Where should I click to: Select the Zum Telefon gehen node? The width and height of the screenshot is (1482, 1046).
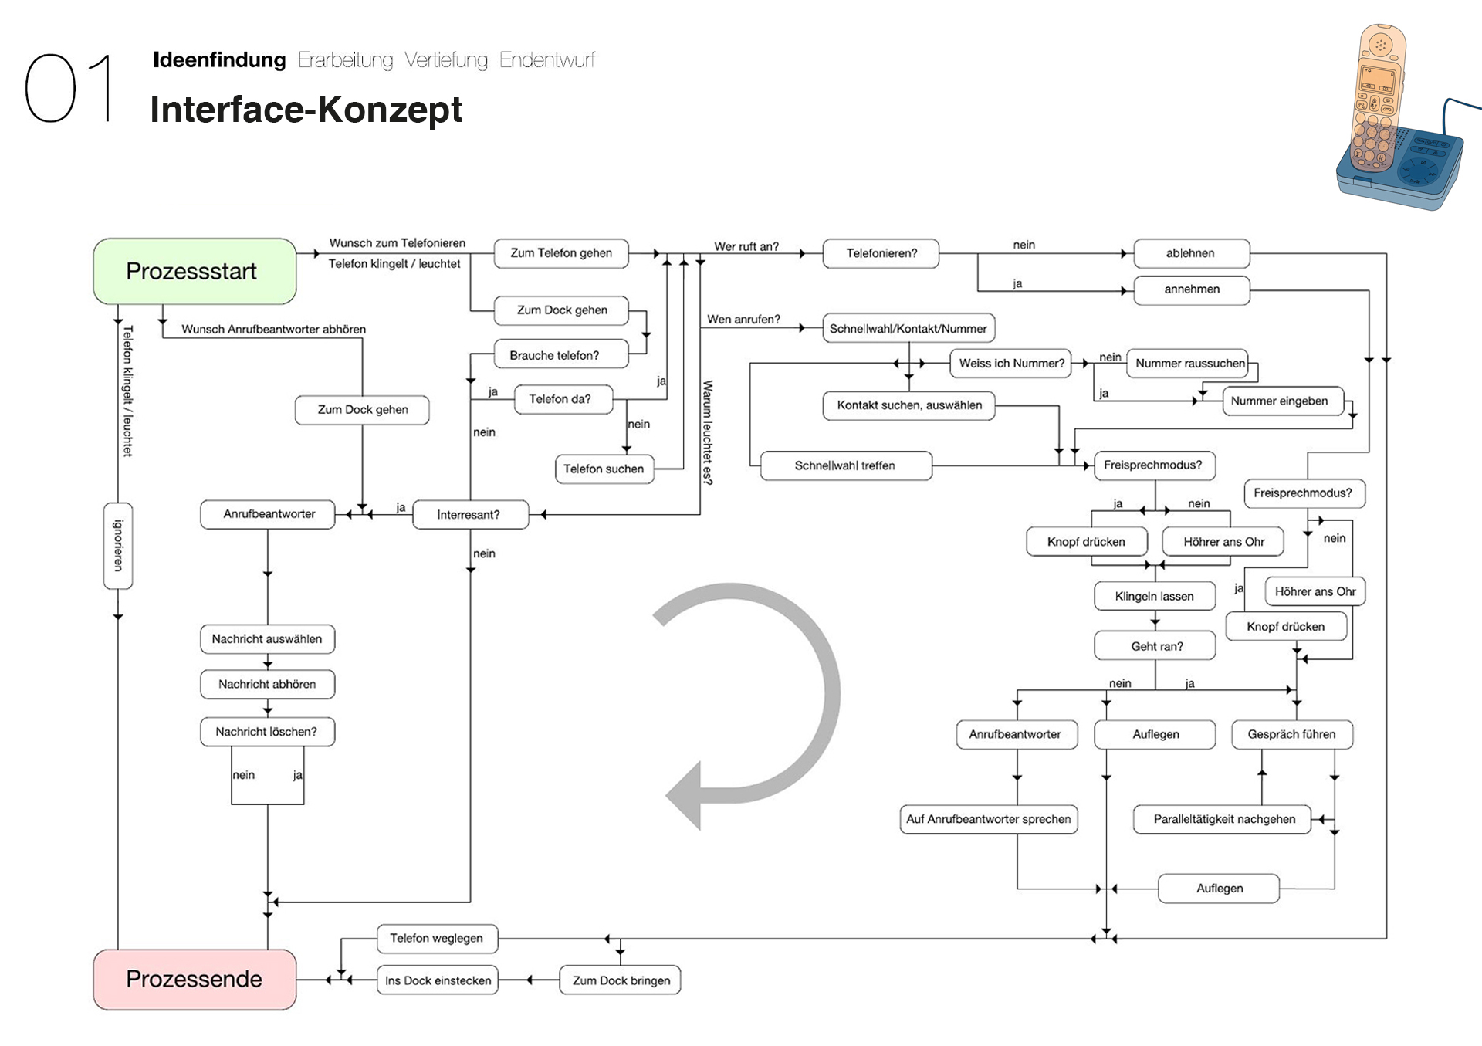pos(561,253)
